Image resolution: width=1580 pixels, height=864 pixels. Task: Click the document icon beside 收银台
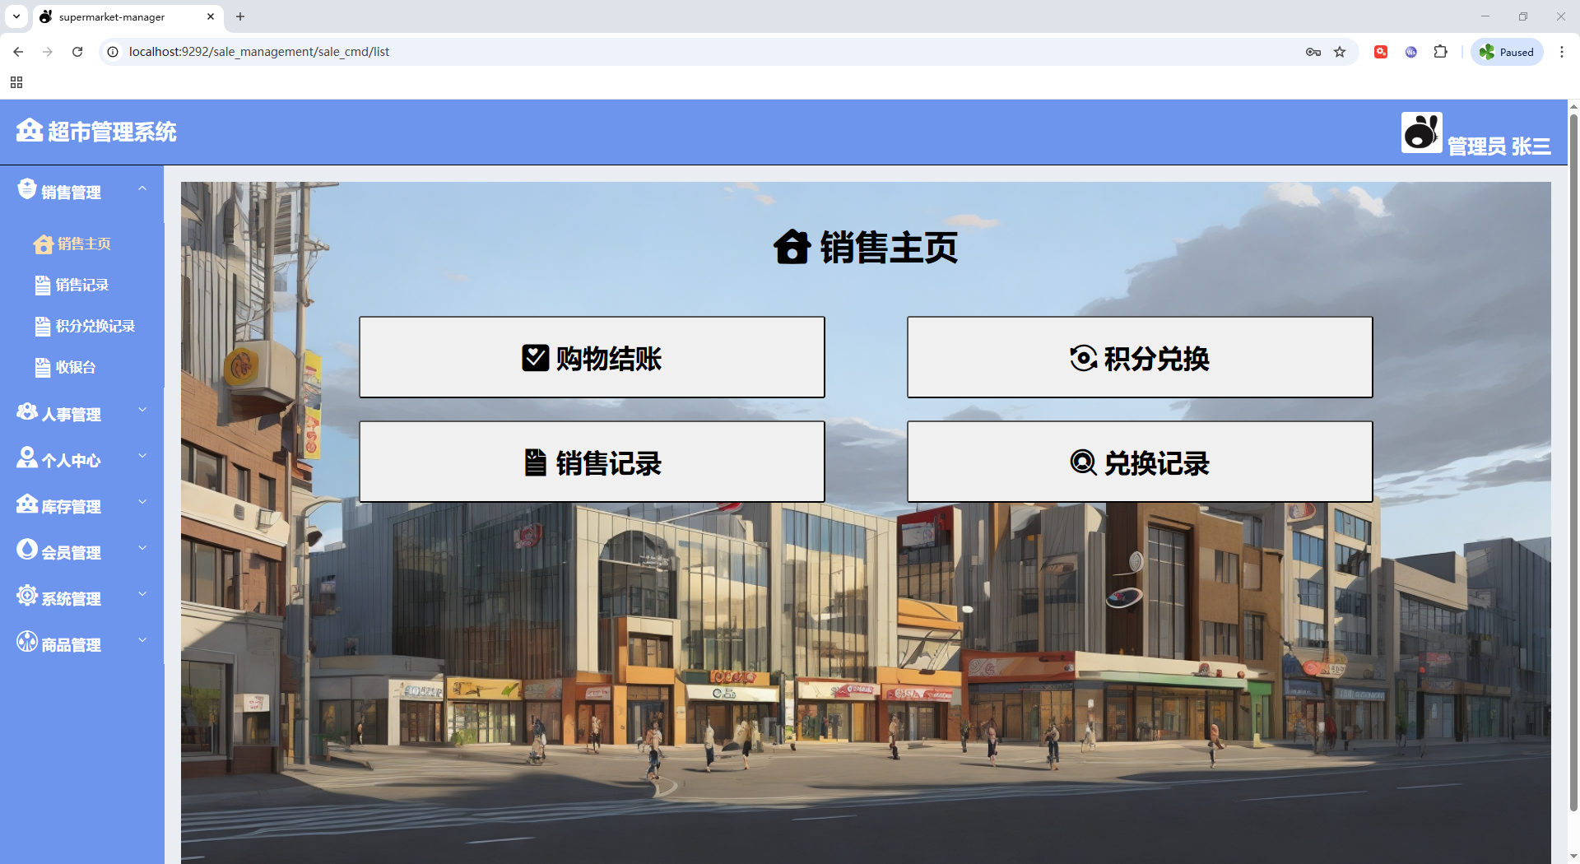(x=43, y=368)
